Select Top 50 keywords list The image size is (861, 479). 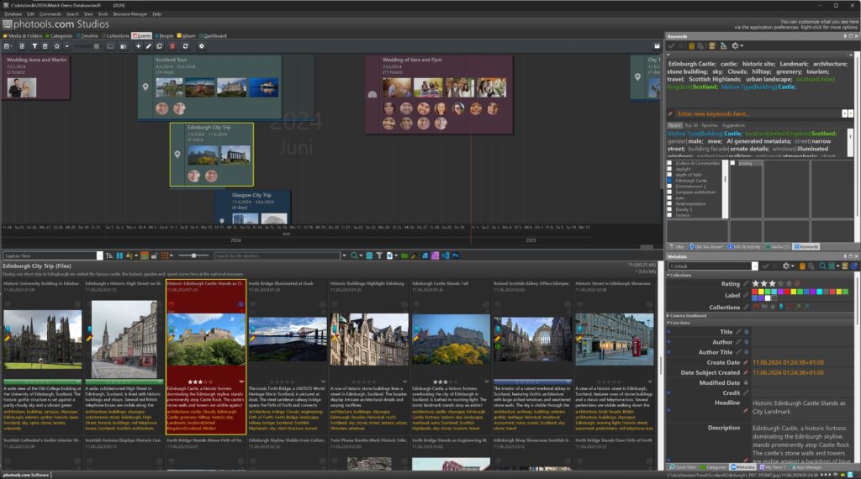tap(691, 126)
